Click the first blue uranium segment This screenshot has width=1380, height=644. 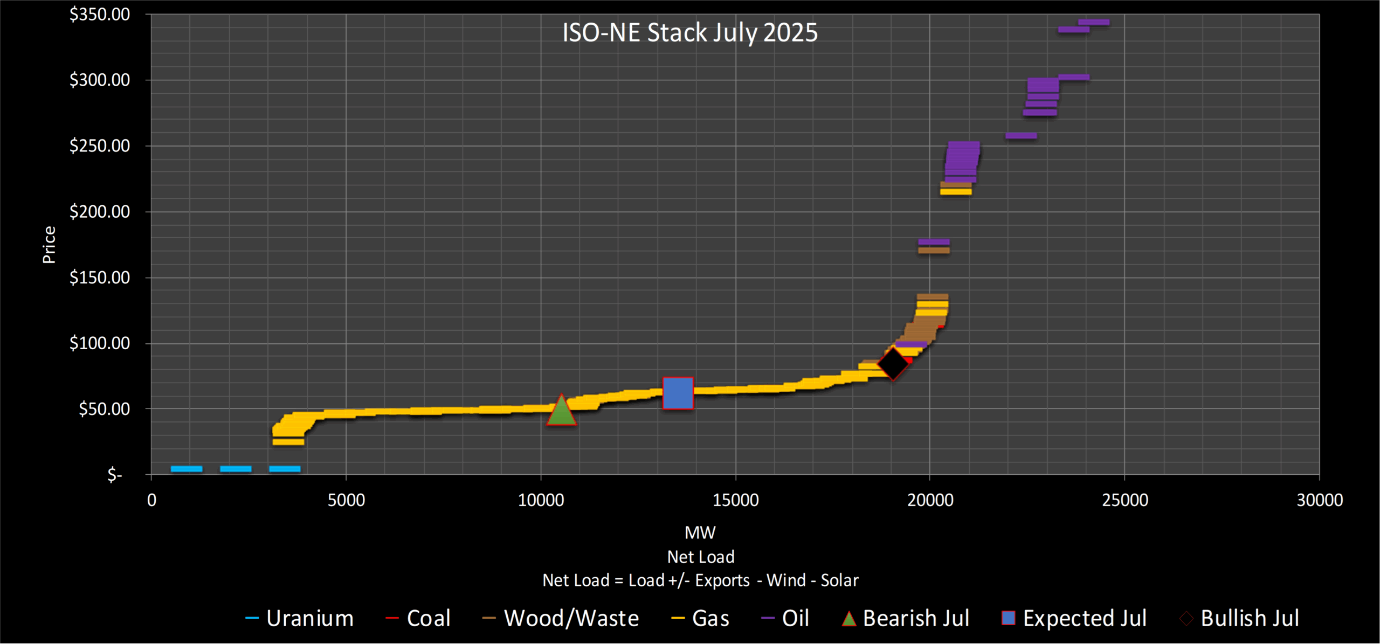(x=187, y=469)
